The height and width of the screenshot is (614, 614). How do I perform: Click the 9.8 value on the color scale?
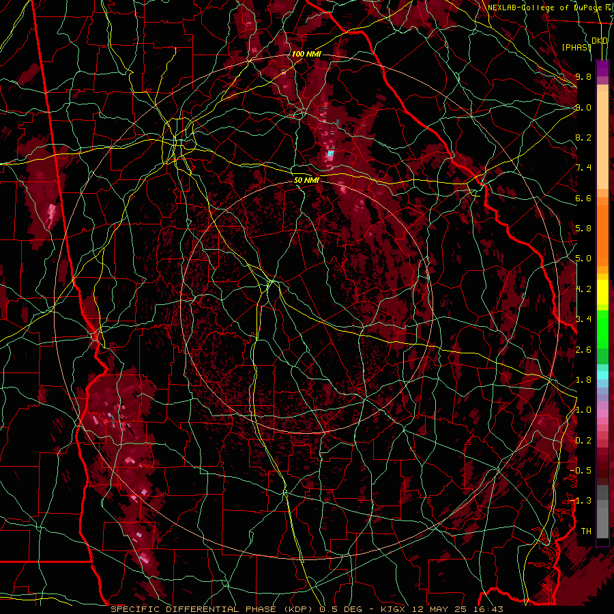click(x=583, y=76)
